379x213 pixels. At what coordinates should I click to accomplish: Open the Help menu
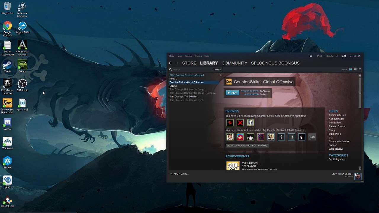pos(207,56)
